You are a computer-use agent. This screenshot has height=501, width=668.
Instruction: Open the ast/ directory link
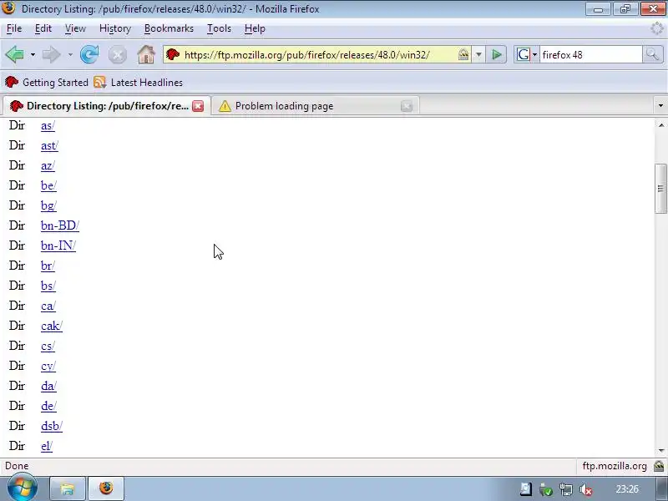point(49,145)
